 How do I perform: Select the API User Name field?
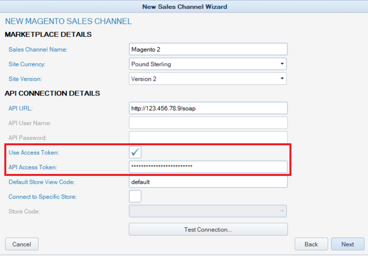click(x=208, y=123)
